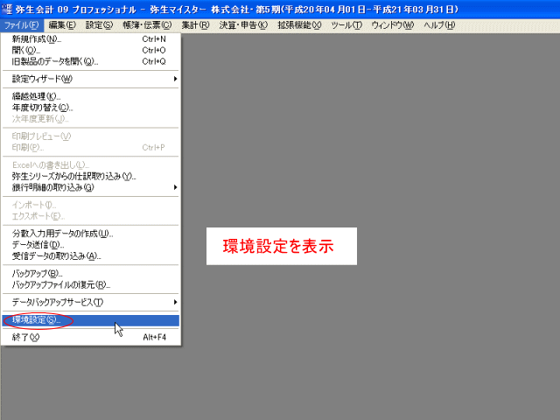Choose 新規作成(N) from the File menu
Image resolution: width=560 pixels, height=420 pixels.
pyautogui.click(x=91, y=38)
